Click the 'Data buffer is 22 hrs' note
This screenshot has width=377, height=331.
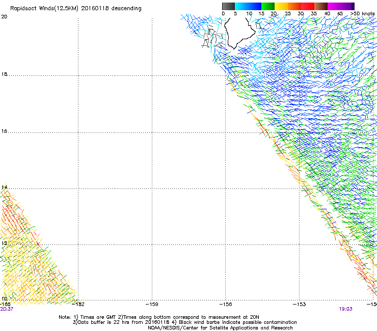click(x=184, y=322)
